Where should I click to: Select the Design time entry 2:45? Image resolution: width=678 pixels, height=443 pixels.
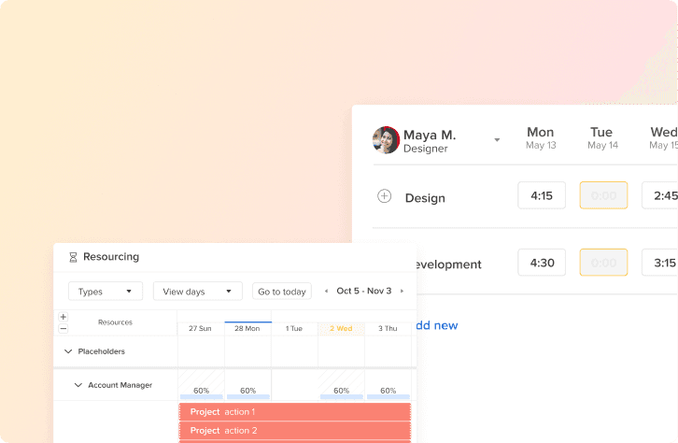pyautogui.click(x=660, y=195)
